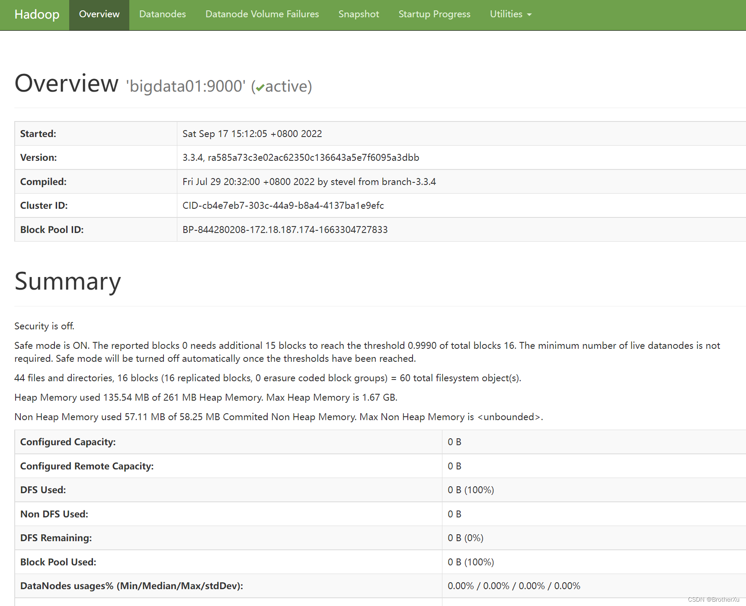Click the Non DFS Used value '0 B'
This screenshot has height=606, width=746.
click(x=455, y=514)
